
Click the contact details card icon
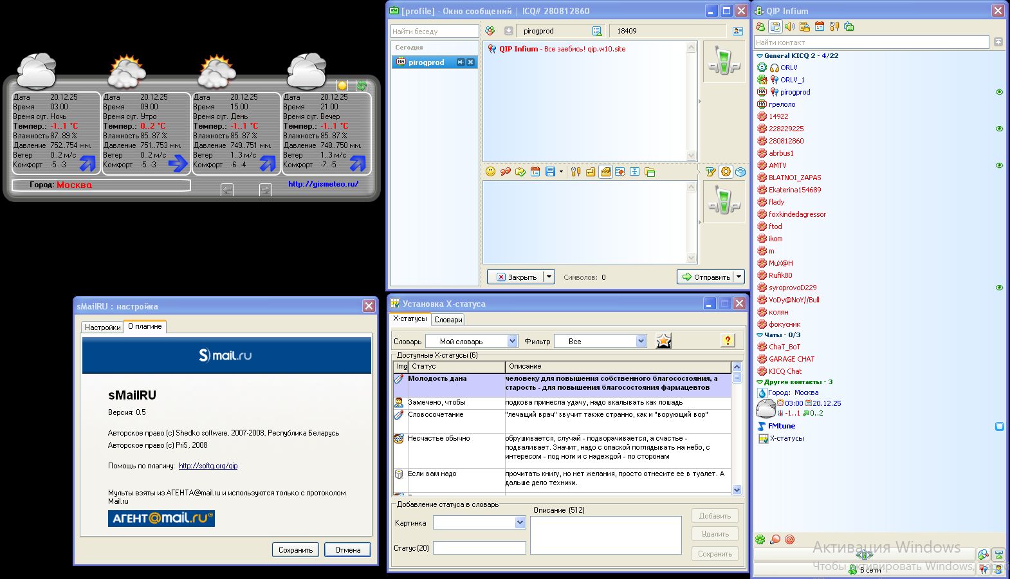(x=737, y=31)
